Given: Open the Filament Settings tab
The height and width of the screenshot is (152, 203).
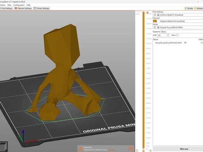Looking at the screenshot, I should point(23,8).
